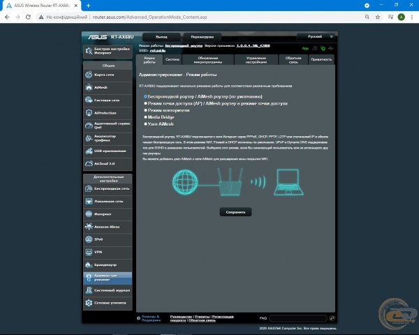Image resolution: width=419 pixels, height=335 pixels.
Task: Open Internet (Интернет) WAN settings
Action: (x=108, y=214)
